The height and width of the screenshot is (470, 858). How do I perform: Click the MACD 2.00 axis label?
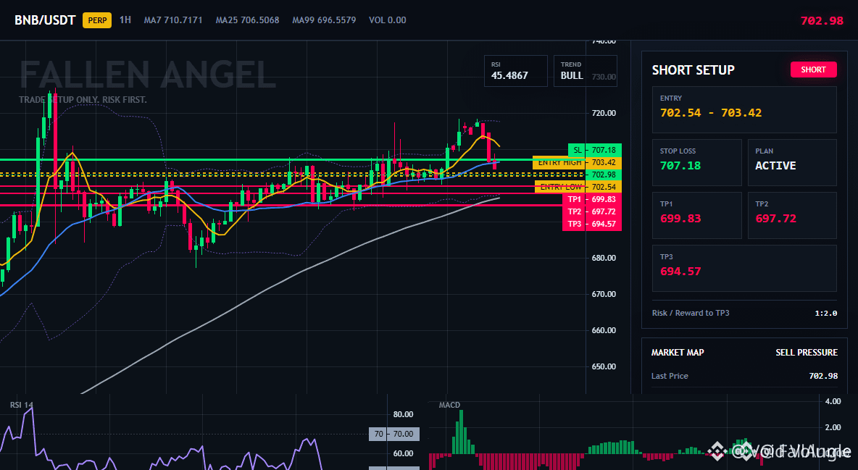(x=833, y=427)
